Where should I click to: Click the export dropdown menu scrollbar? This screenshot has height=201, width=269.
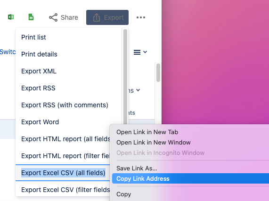pyautogui.click(x=125, y=77)
